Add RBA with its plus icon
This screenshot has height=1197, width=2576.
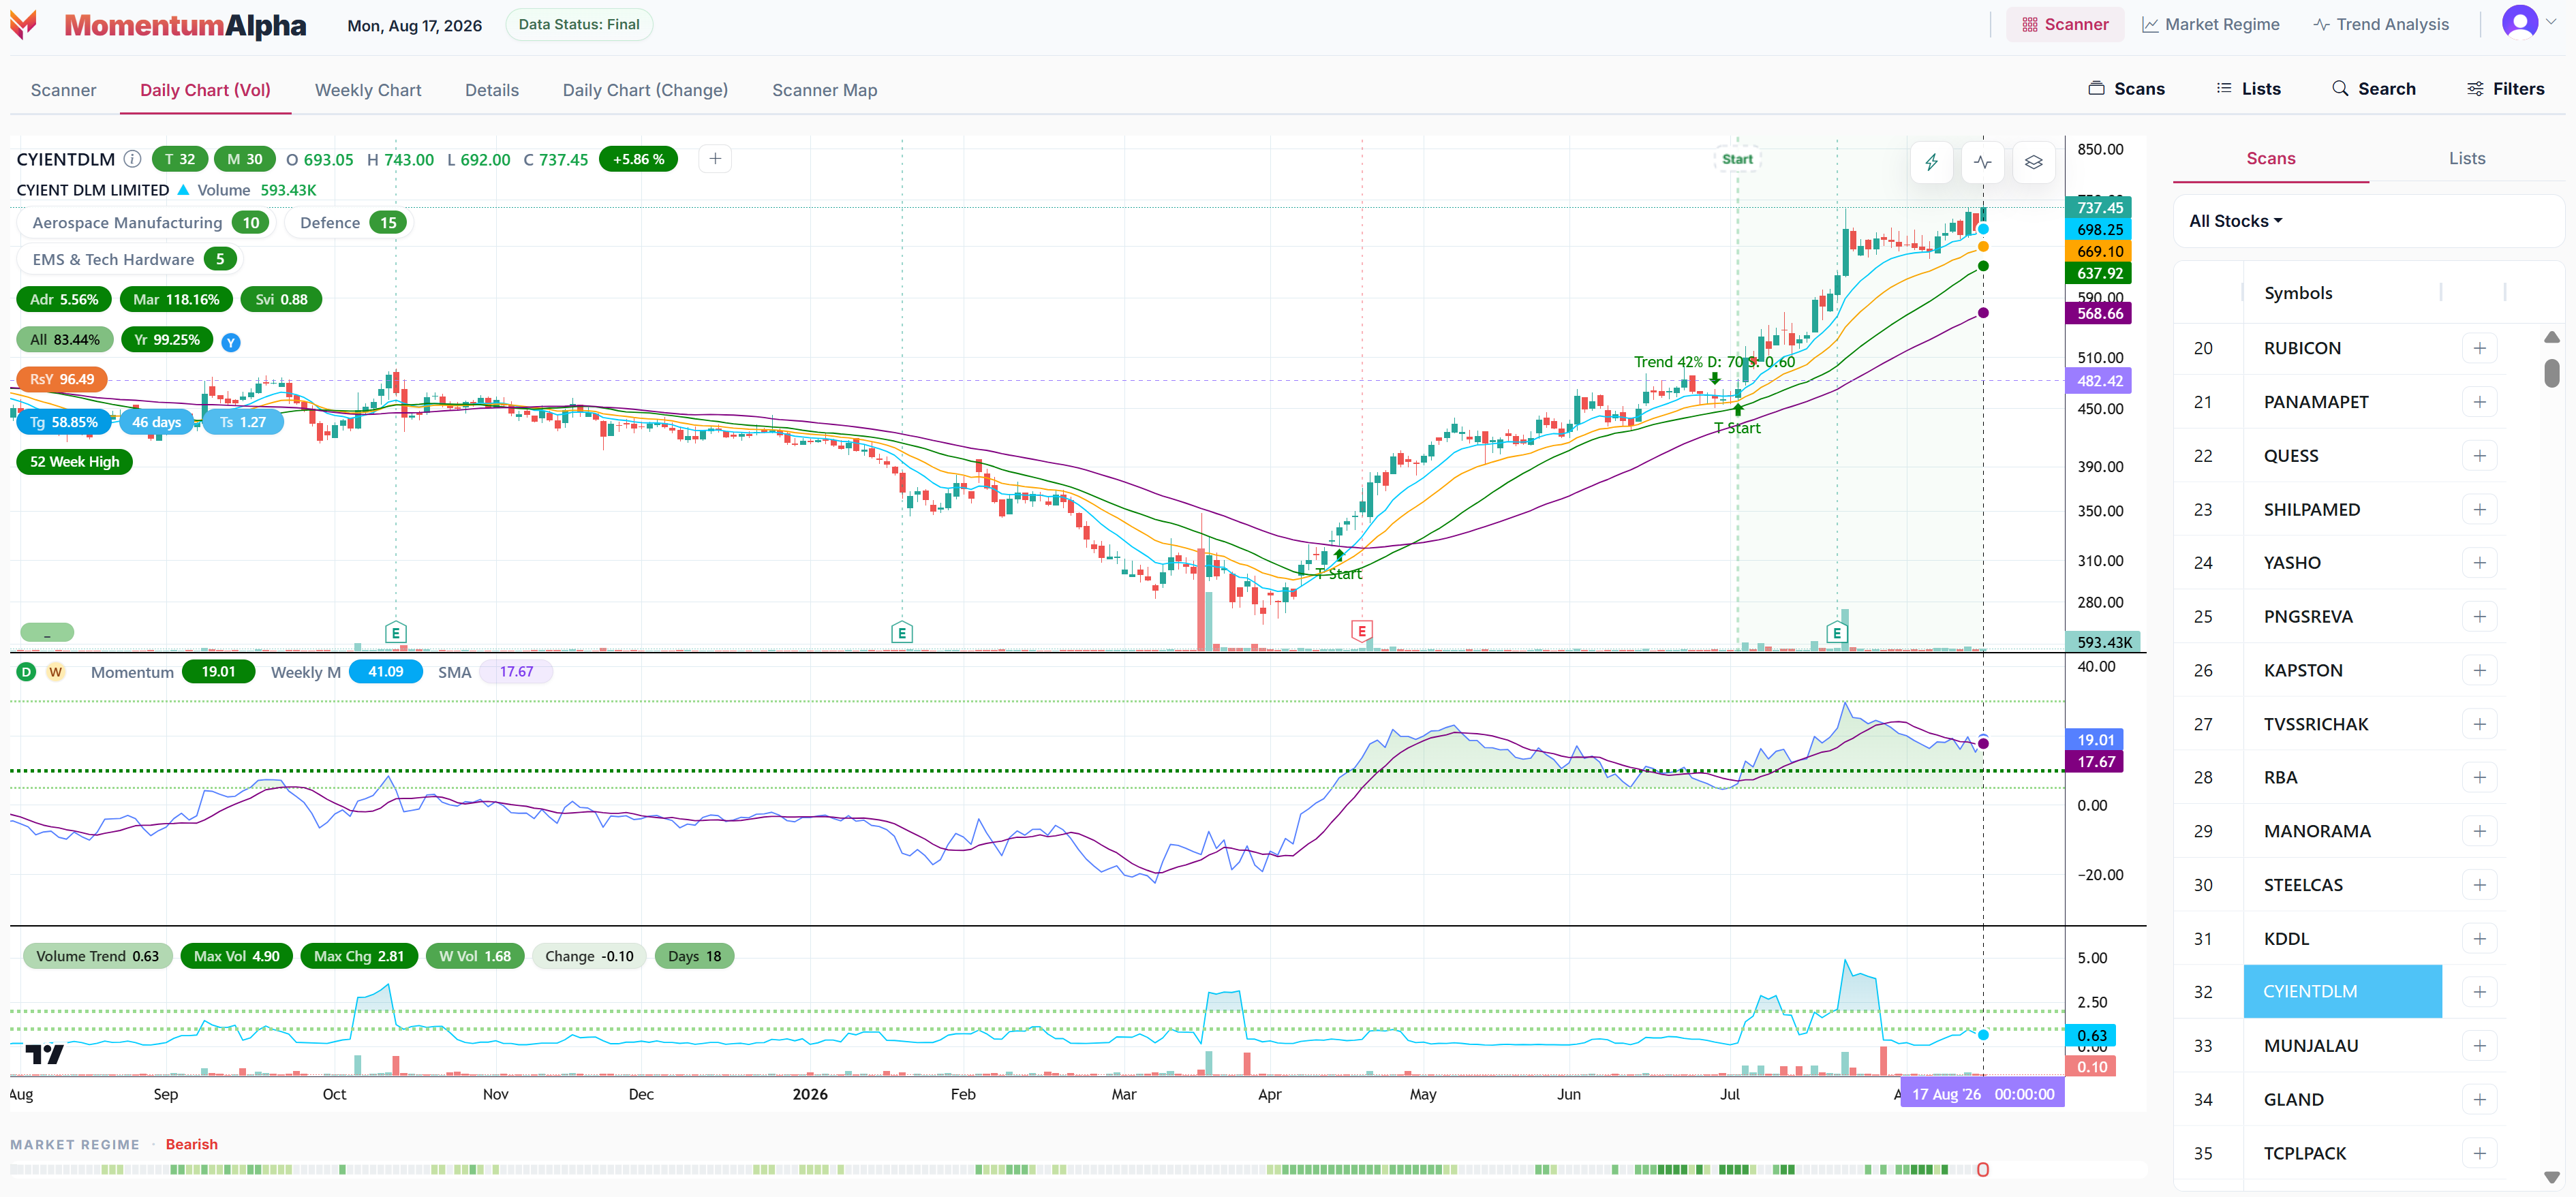2479,778
